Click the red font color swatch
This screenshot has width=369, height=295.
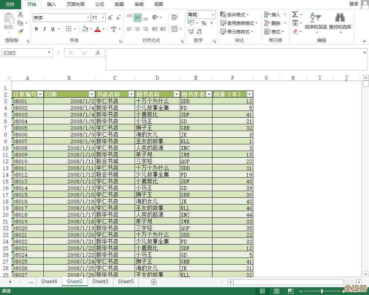98,29
